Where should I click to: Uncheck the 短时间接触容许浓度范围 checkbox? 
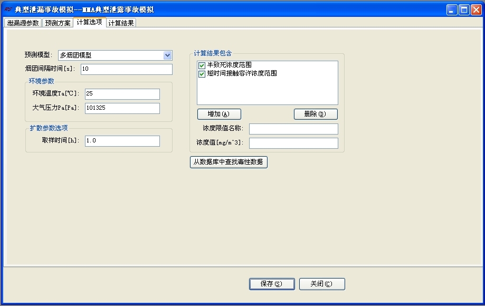202,74
